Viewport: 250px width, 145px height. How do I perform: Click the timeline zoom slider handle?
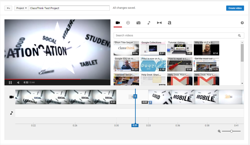(231, 131)
